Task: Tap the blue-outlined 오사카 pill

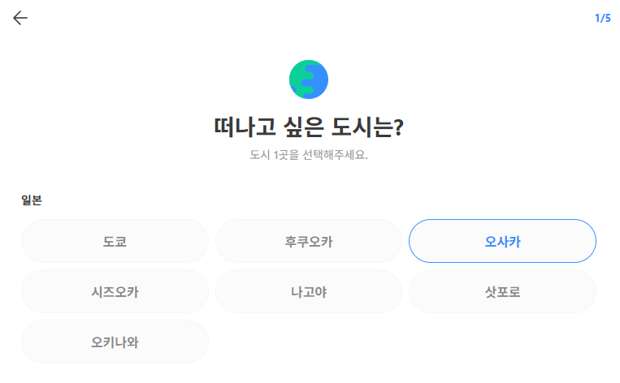Action: tap(502, 241)
